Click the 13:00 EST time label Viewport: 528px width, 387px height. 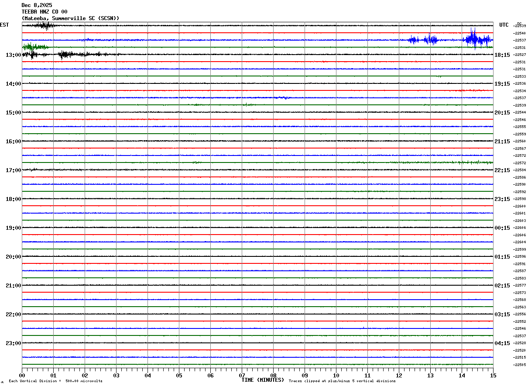[13, 55]
